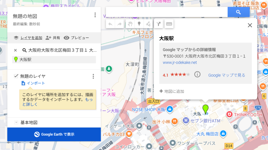268x150 pixels.
Task: Click the 大丸 梅田店 shopping marker
Action: click(223, 133)
